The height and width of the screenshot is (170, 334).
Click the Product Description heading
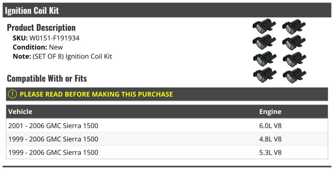pos(41,28)
